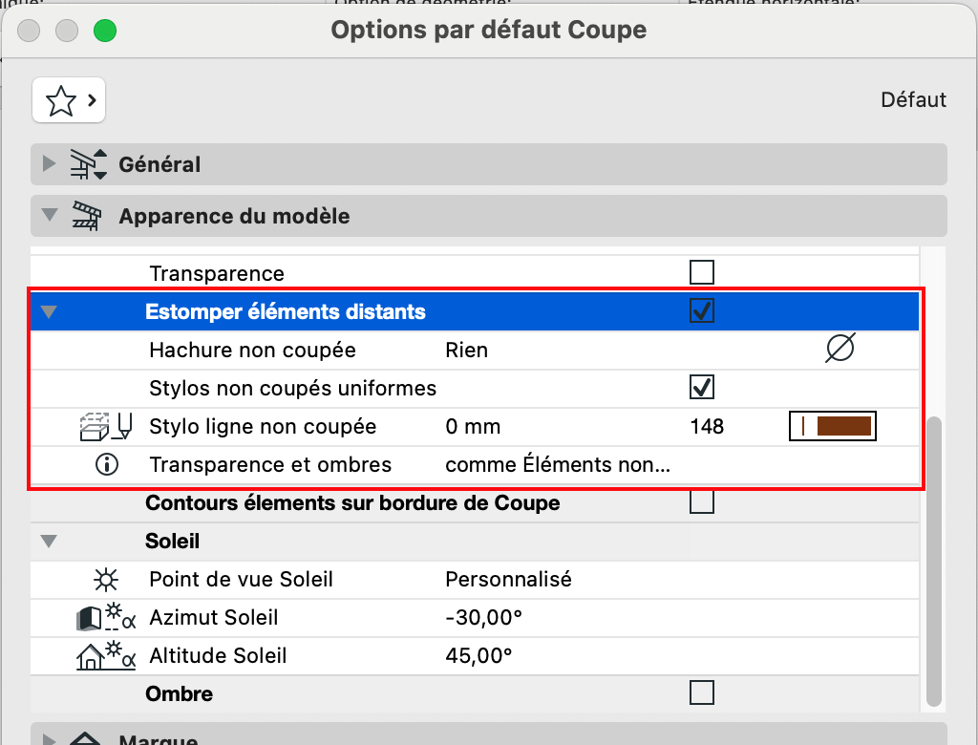Select the Transparence row label
This screenshot has width=978, height=745.
[x=217, y=274]
